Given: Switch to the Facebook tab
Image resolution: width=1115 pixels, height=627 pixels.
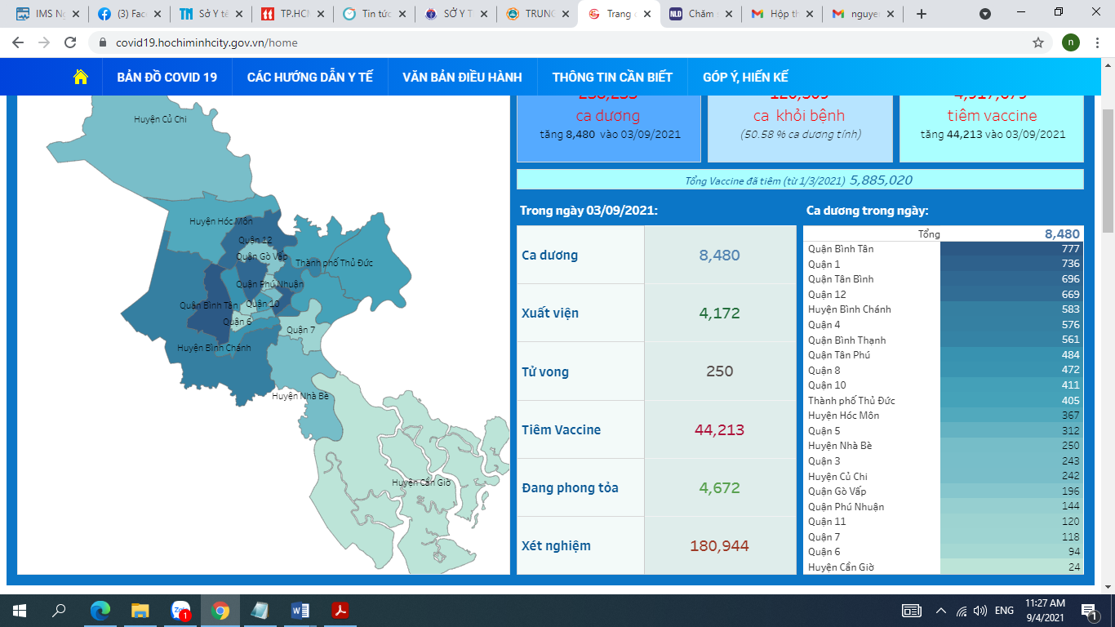Looking at the screenshot, I should tap(129, 14).
